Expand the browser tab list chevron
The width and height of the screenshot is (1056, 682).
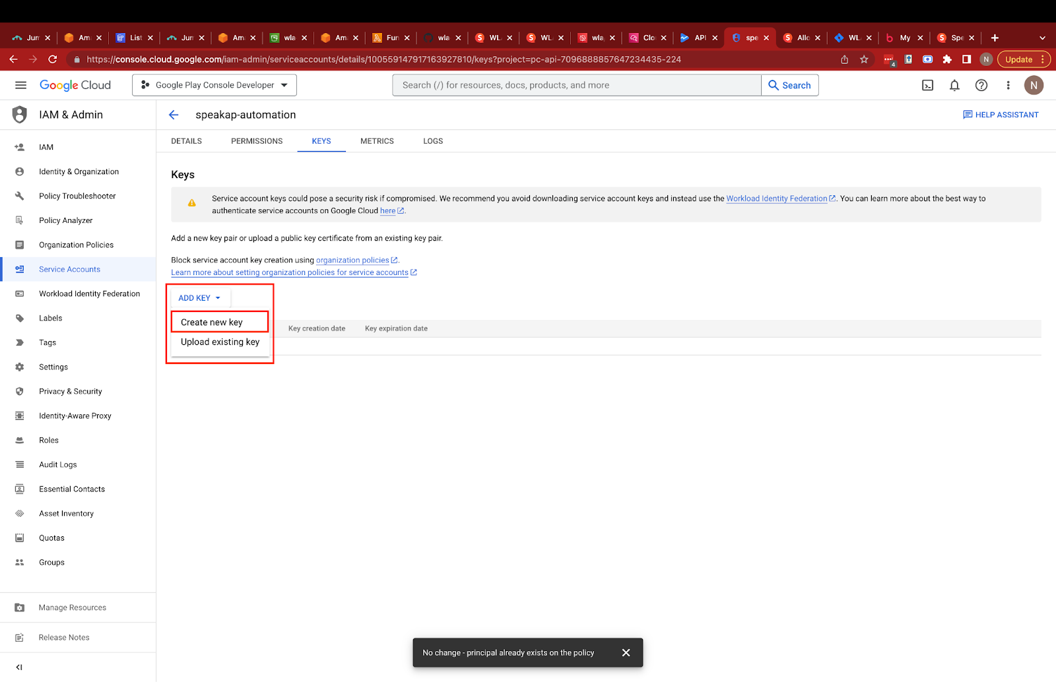[1042, 38]
